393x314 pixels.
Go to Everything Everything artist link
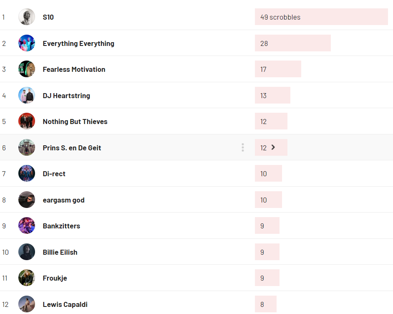78,43
